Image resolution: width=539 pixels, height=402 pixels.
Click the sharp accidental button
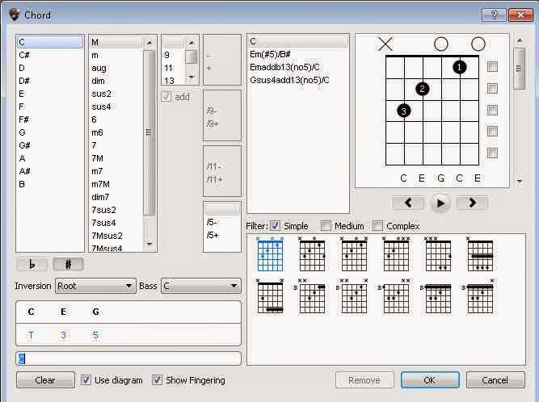(68, 264)
